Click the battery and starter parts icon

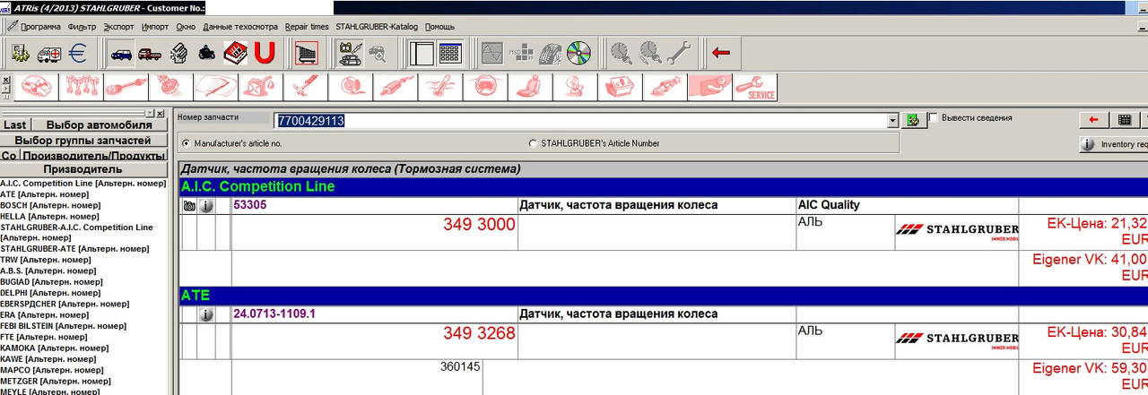click(x=349, y=54)
